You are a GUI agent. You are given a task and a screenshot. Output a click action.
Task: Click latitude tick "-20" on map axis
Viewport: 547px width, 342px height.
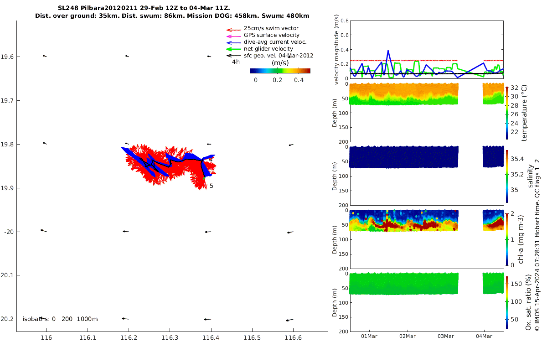[9, 232]
